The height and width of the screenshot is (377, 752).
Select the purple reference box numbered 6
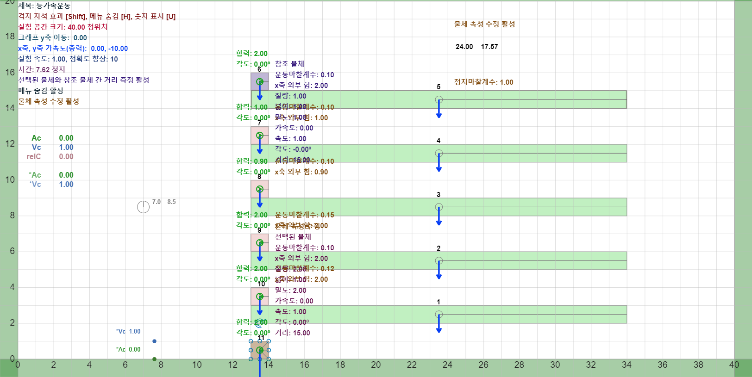(260, 81)
